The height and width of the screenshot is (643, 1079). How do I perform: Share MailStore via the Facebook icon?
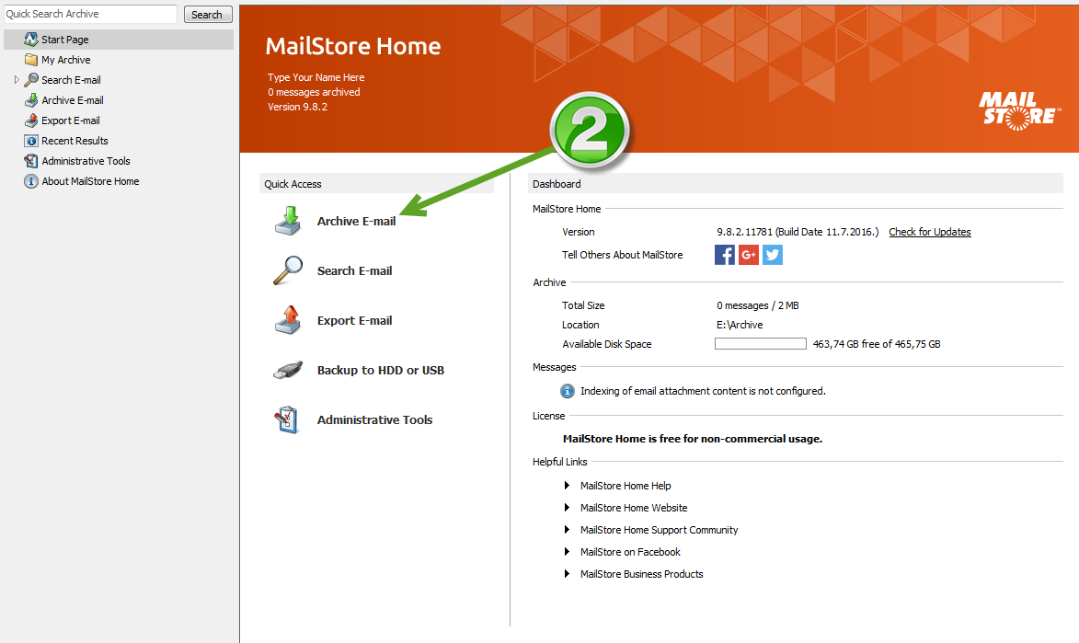point(725,255)
